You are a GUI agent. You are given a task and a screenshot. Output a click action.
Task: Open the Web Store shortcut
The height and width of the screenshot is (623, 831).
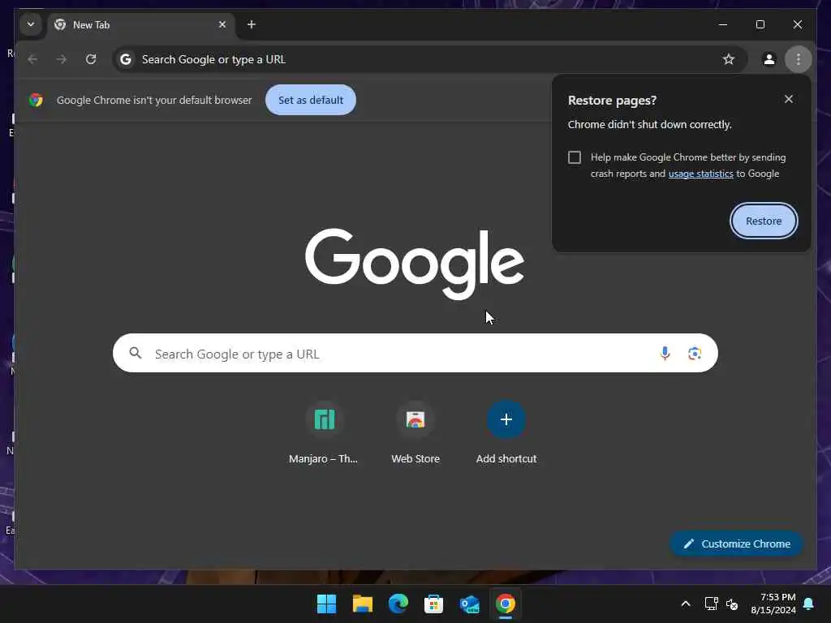[x=415, y=433]
